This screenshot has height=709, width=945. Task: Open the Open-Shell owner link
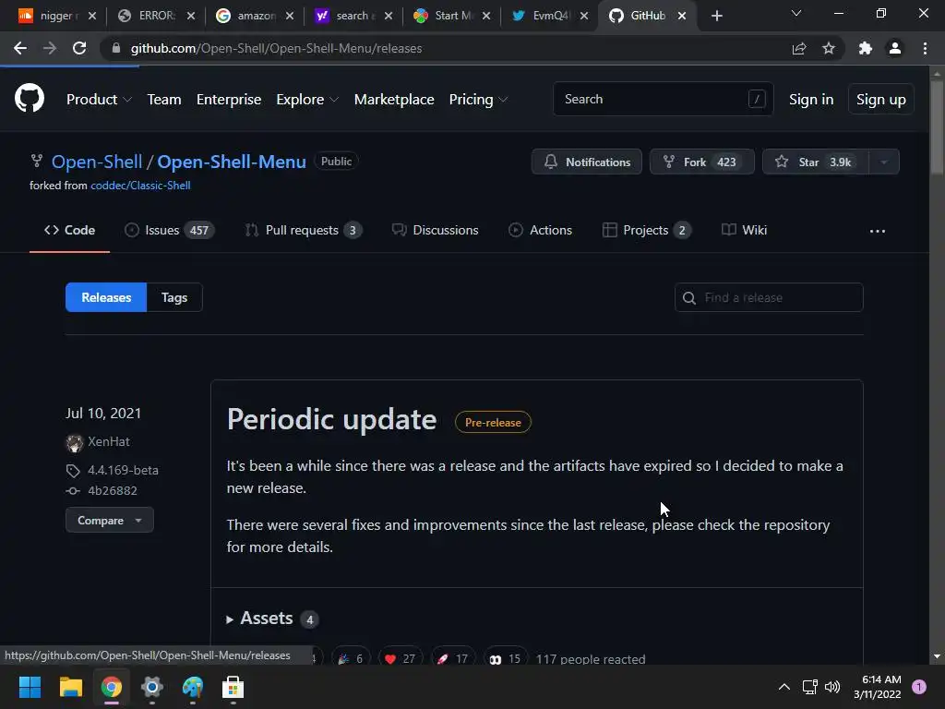(97, 162)
